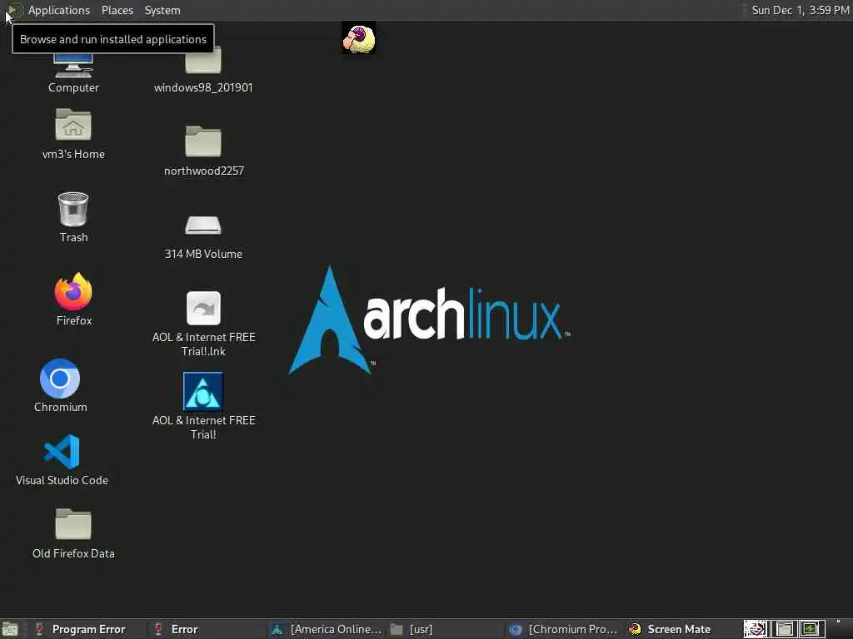Click the clock showing Sun Dec 1
The image size is (853, 639).
tap(800, 10)
